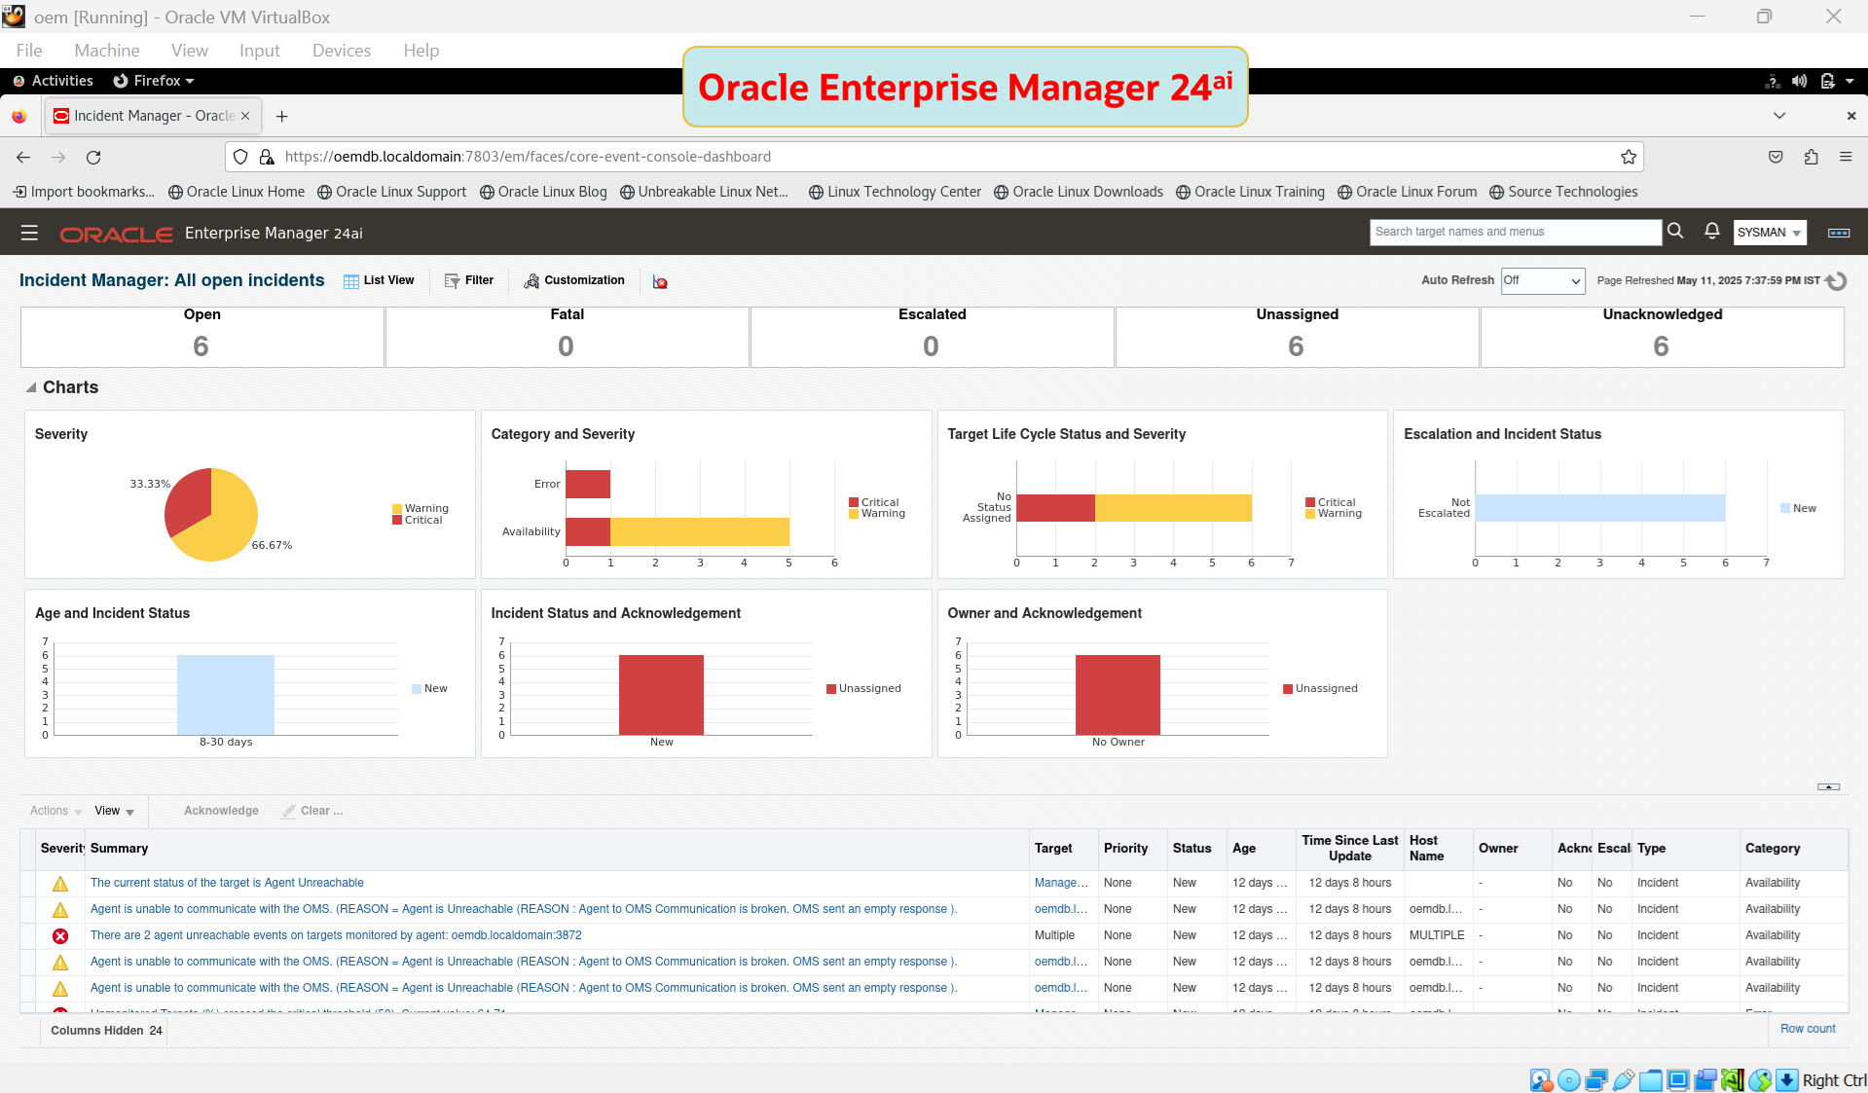Open the VirtualBox Input menu

(x=260, y=51)
